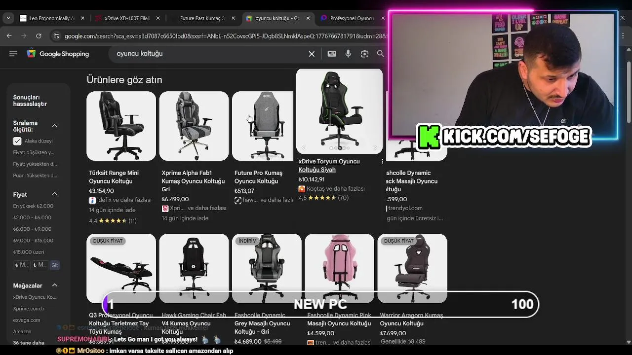Sort by Fiyat: düşükten yükseğe

(34, 152)
